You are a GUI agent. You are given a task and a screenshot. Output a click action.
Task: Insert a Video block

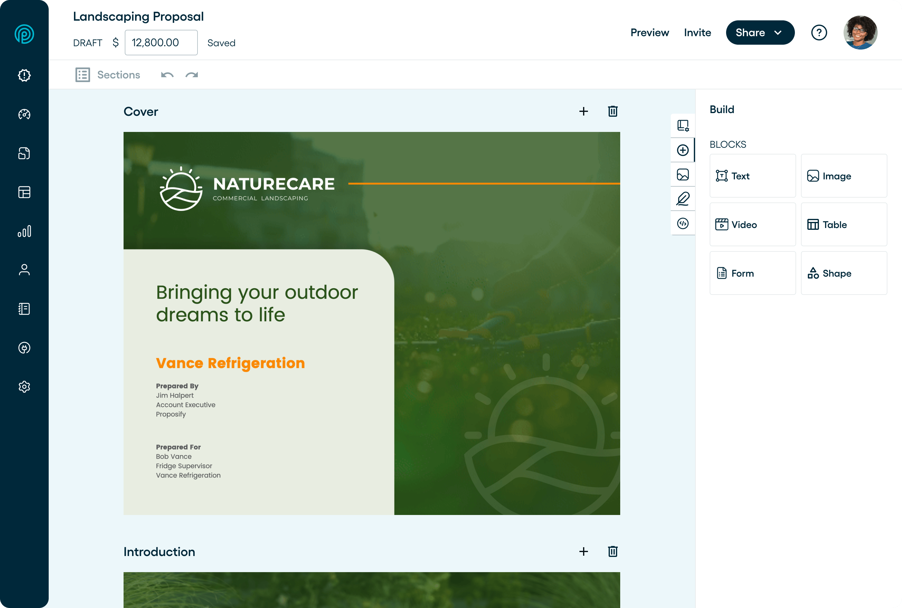[752, 225]
